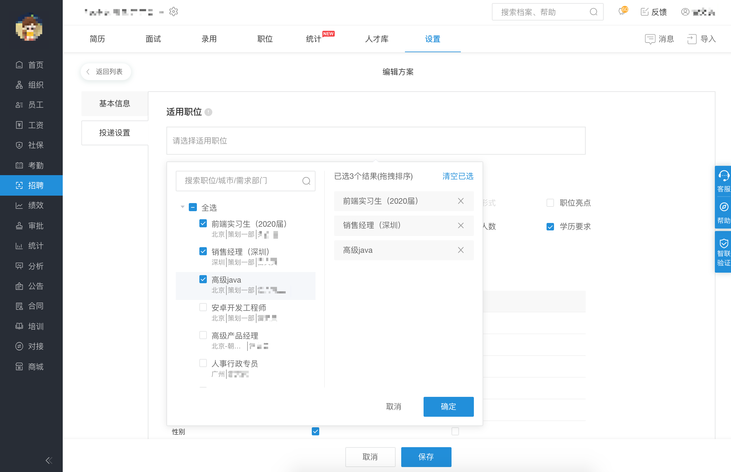Screen dimensions: 731x472
Task: Select the 投递设置 side tab
Action: pos(115,133)
